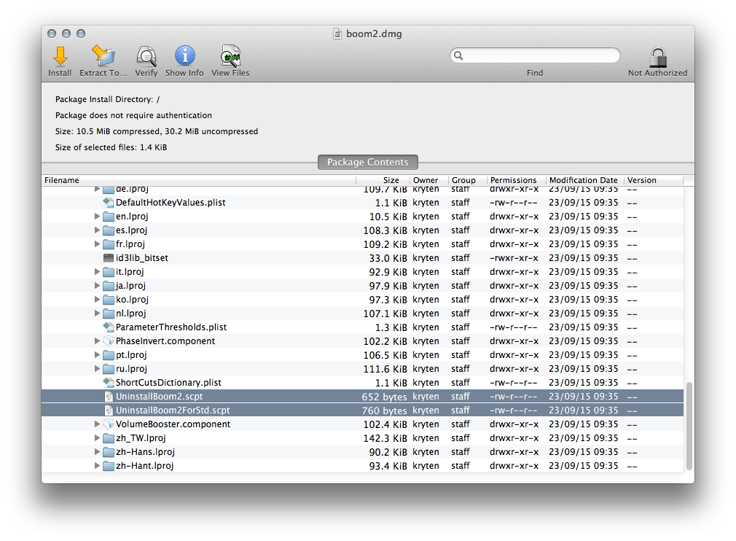
Task: Click the ShortCutsDictionary.plist file icon
Action: 109,382
